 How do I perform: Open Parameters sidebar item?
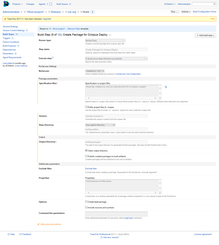tap(8, 54)
